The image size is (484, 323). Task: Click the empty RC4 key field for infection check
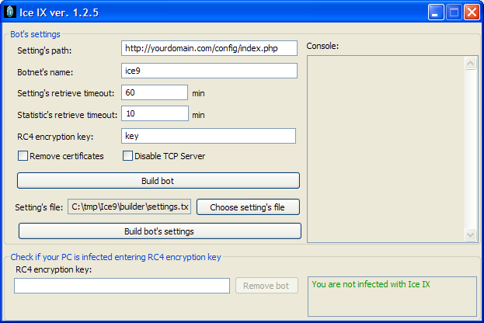click(122, 286)
